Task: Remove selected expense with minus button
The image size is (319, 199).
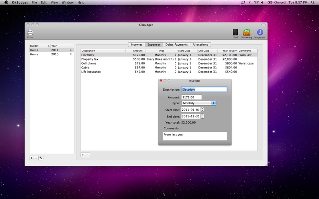Action: pos(87,155)
